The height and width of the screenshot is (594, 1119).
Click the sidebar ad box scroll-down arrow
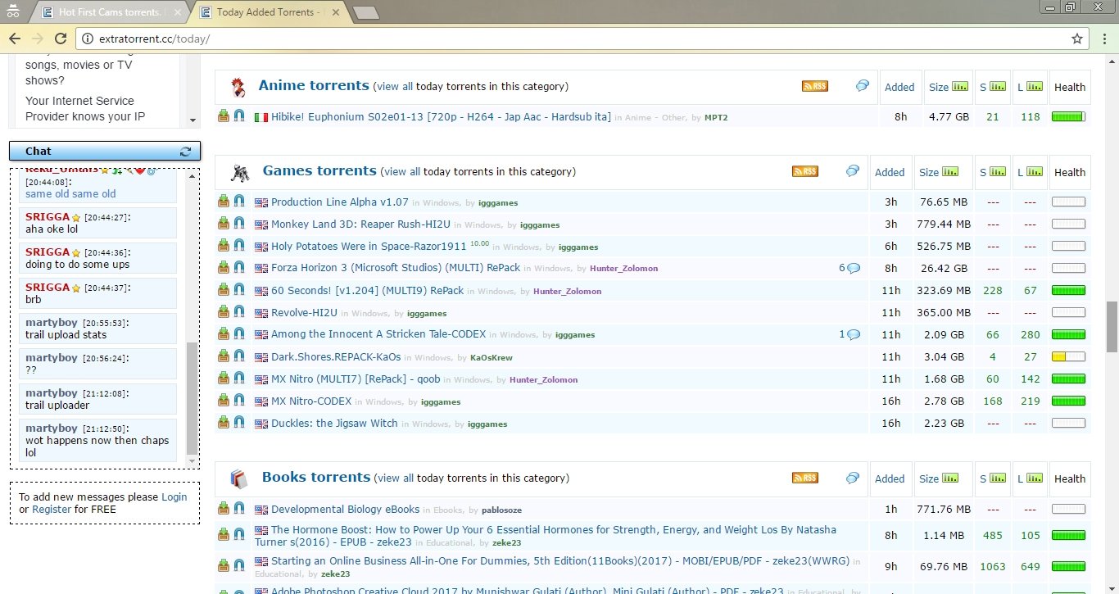[193, 120]
